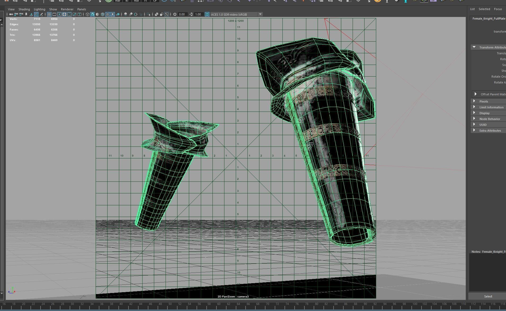Viewport: 506px width, 311px height.
Task: Toggle the Safe Title icon
Action: (x=79, y=14)
